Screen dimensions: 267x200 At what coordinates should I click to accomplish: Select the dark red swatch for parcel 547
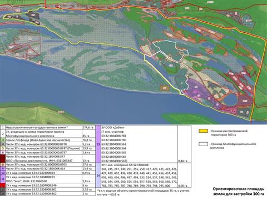tap(3, 158)
